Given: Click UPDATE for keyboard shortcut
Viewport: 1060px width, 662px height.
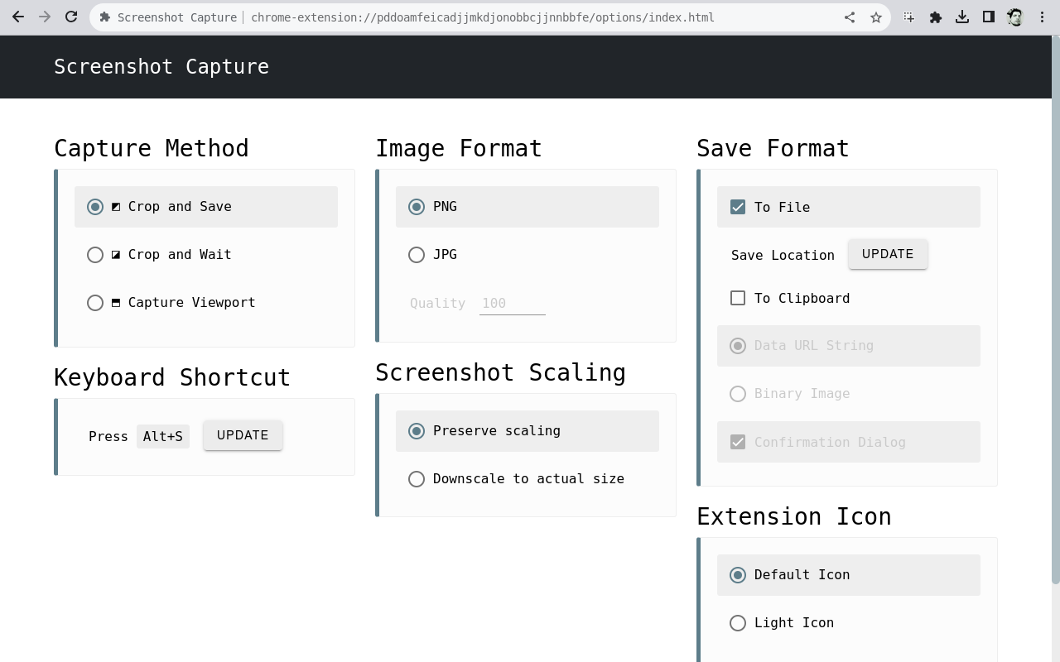Looking at the screenshot, I should 243,435.
